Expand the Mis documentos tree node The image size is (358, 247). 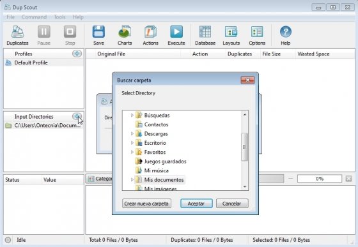click(x=132, y=180)
